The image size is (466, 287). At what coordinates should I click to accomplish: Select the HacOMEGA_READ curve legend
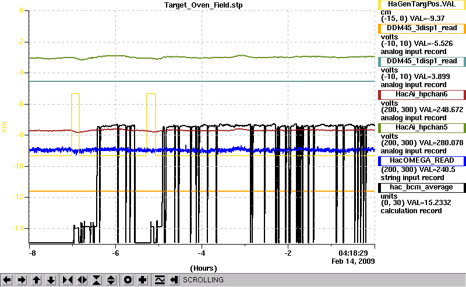[x=421, y=161]
